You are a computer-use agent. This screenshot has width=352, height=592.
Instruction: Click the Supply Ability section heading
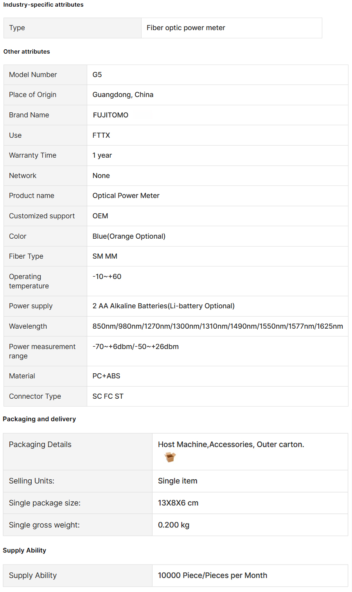coord(24,551)
